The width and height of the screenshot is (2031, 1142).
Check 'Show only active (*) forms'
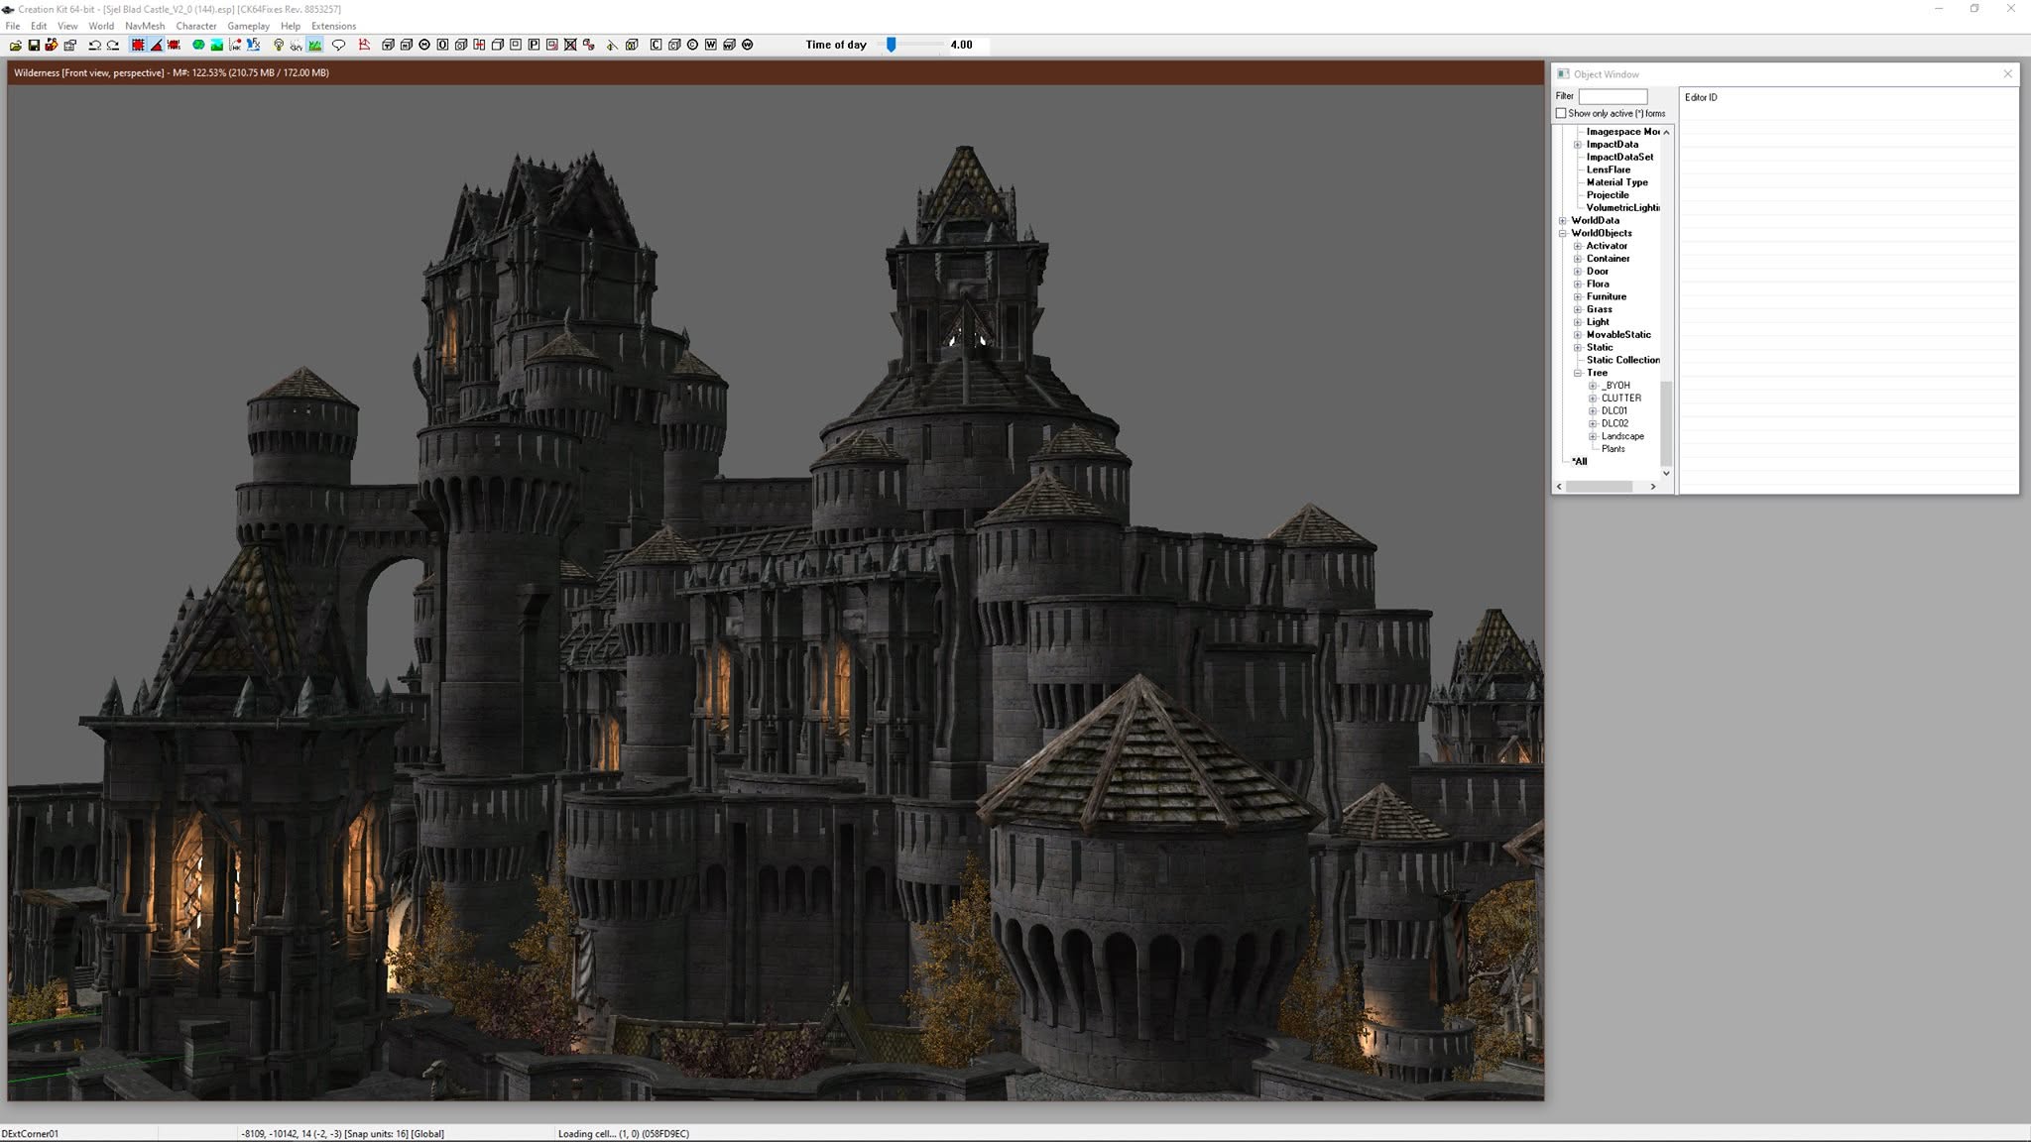pyautogui.click(x=1561, y=113)
